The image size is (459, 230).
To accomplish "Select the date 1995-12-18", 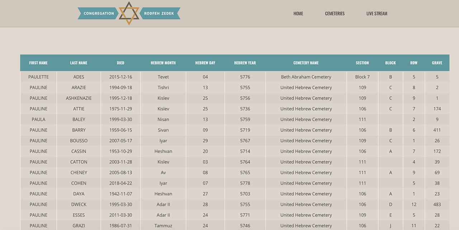I will click(x=120, y=98).
